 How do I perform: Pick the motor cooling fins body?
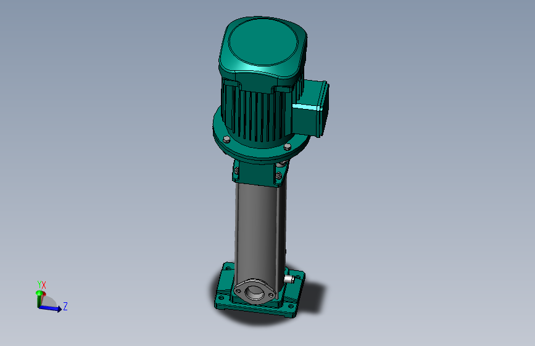click(256, 114)
